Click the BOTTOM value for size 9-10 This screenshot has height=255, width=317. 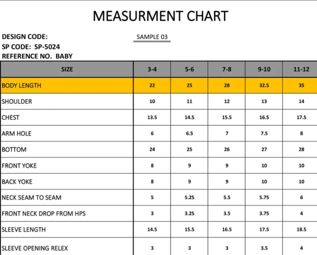(x=264, y=149)
